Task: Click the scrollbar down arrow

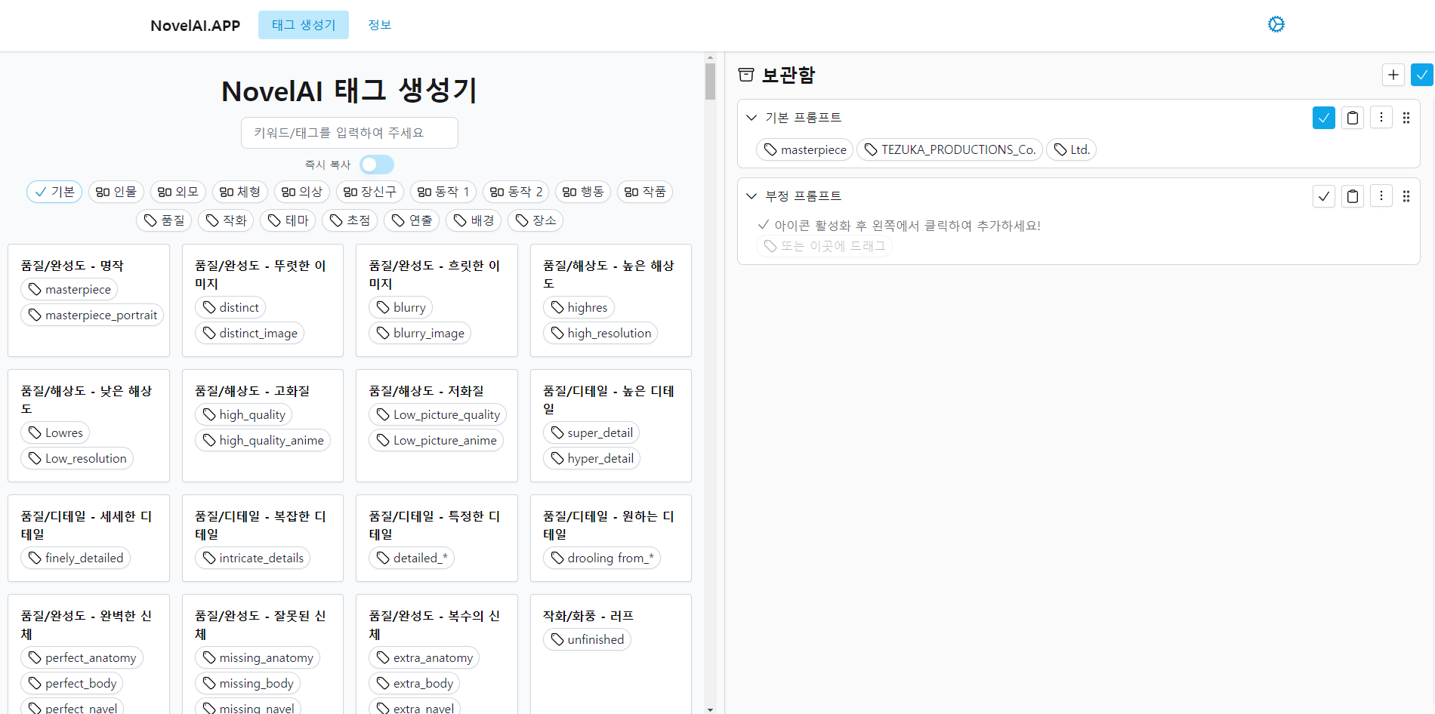Action: click(710, 709)
